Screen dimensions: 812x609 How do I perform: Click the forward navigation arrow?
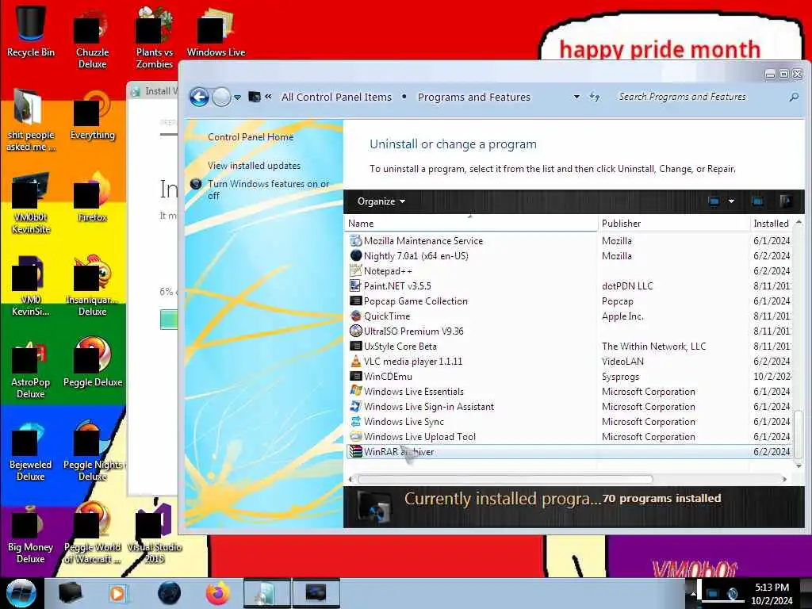(222, 97)
